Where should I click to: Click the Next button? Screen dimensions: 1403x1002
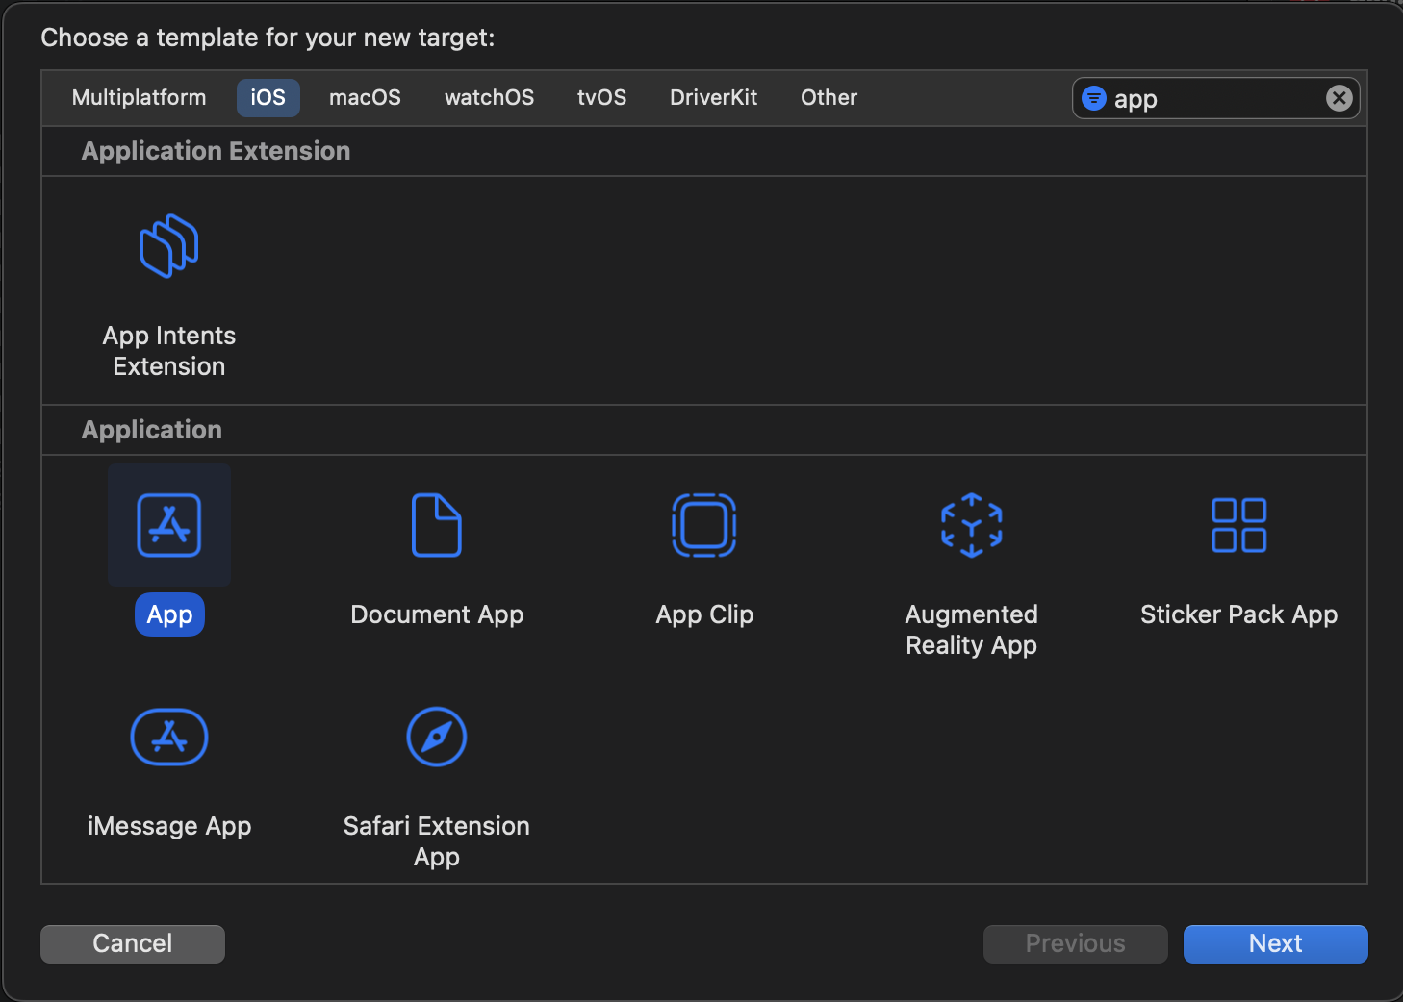click(x=1276, y=943)
